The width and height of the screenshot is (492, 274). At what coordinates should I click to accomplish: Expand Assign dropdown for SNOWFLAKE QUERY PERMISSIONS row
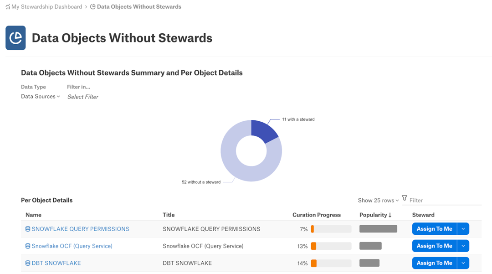pyautogui.click(x=463, y=229)
